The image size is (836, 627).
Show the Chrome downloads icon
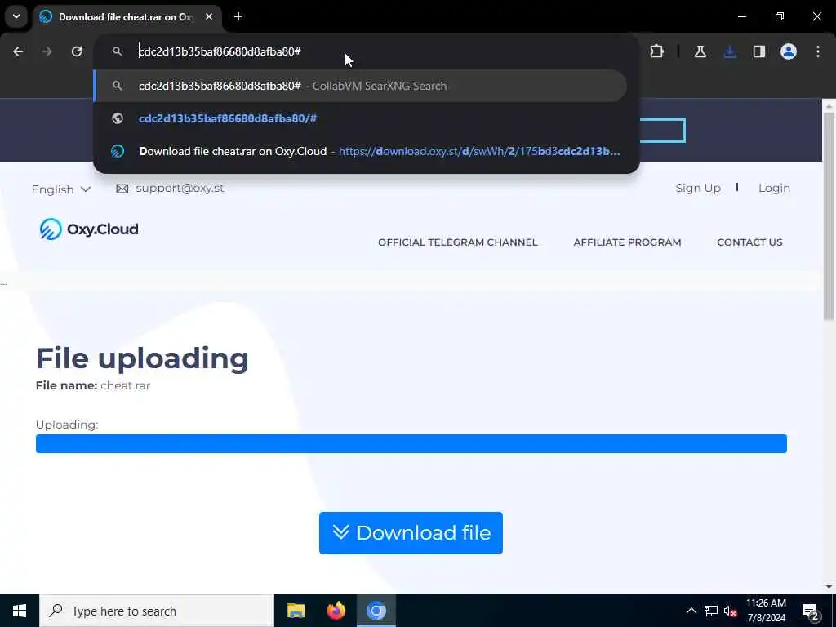tap(730, 51)
